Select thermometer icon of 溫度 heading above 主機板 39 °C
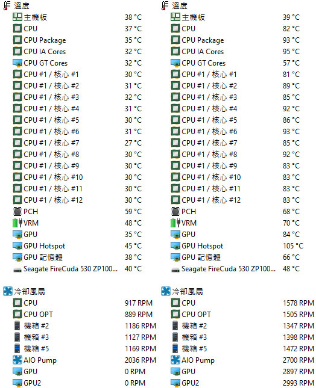The image size is (316, 388). (x=165, y=5)
